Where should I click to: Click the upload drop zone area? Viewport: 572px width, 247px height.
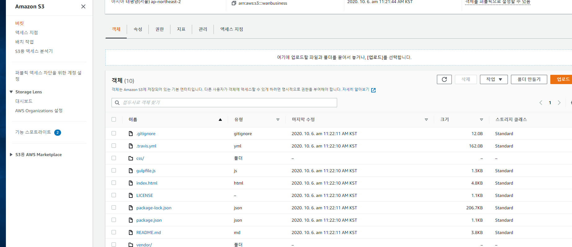point(339,57)
